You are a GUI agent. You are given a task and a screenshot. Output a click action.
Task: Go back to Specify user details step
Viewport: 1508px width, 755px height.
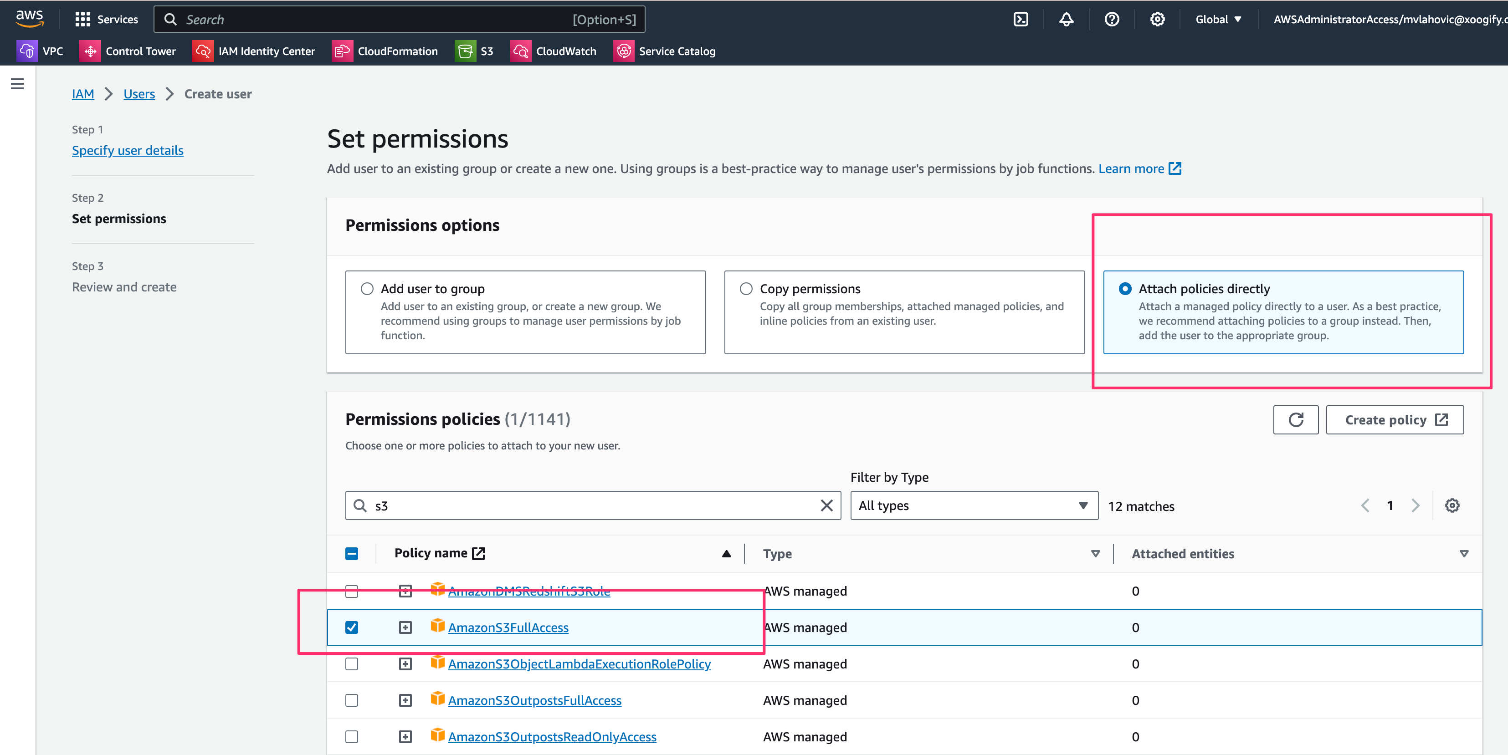(x=128, y=150)
